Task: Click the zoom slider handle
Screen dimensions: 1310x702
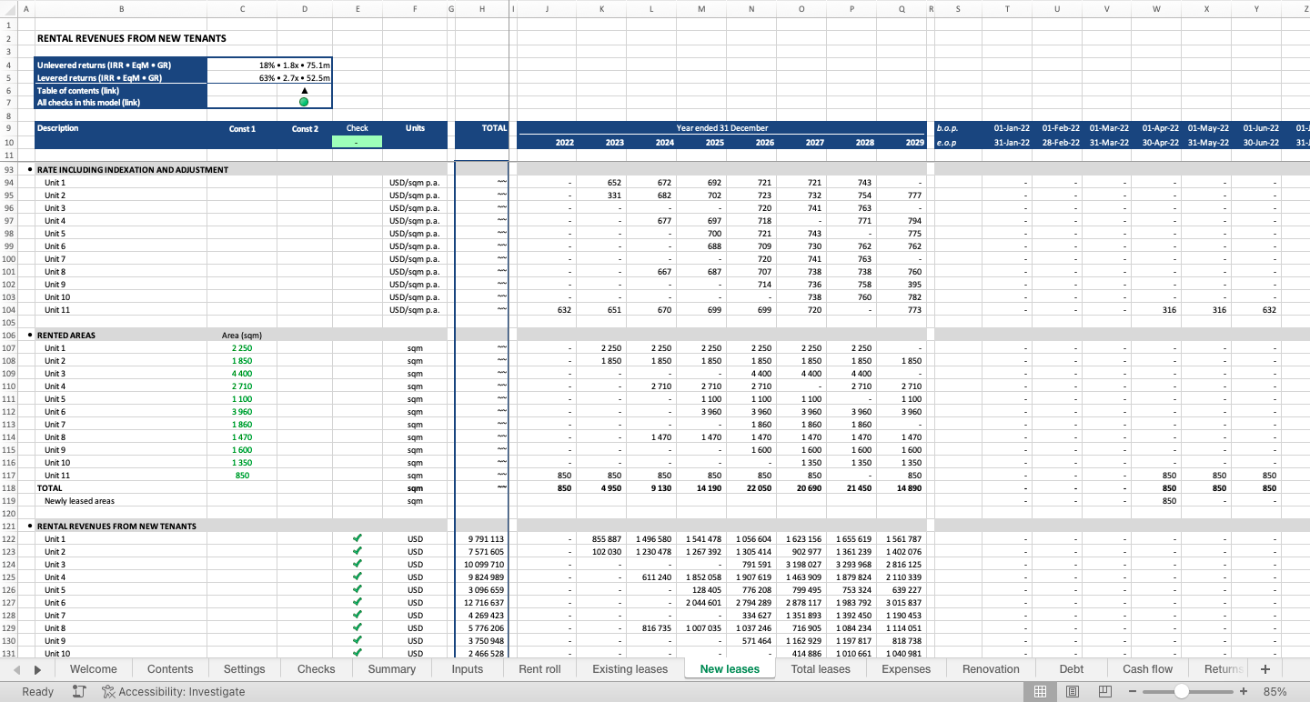Action: pyautogui.click(x=1181, y=692)
